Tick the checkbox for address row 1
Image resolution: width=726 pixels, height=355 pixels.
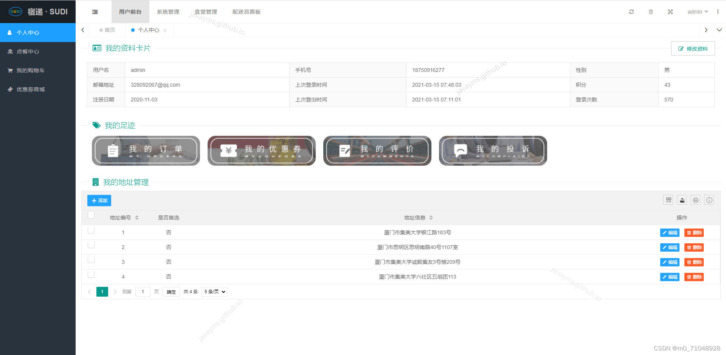pyautogui.click(x=91, y=230)
